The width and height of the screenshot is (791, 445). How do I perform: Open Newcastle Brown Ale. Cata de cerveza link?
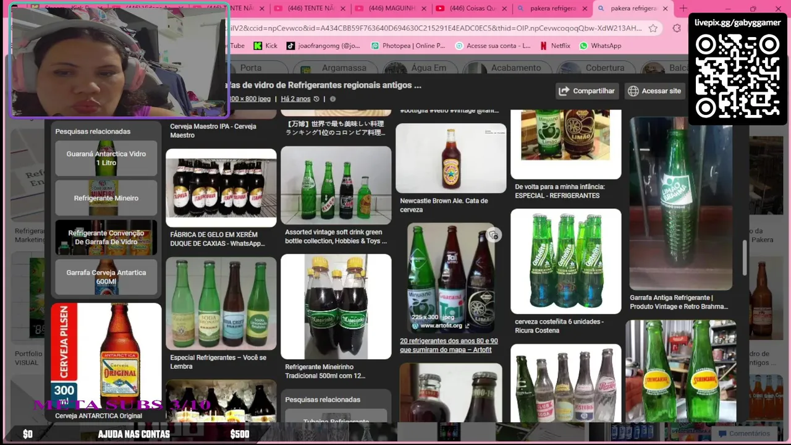click(x=444, y=205)
